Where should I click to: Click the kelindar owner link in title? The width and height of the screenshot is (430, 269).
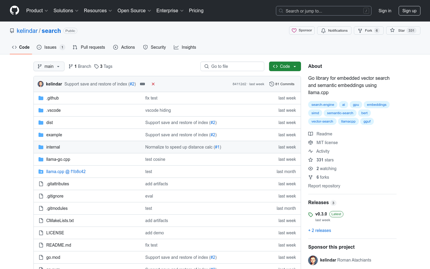coord(27,31)
